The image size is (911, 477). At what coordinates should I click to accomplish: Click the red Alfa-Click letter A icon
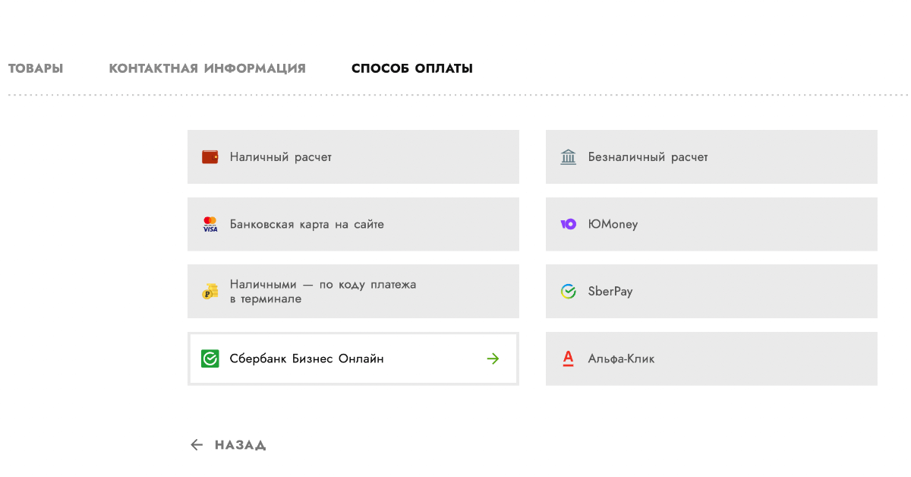(569, 359)
